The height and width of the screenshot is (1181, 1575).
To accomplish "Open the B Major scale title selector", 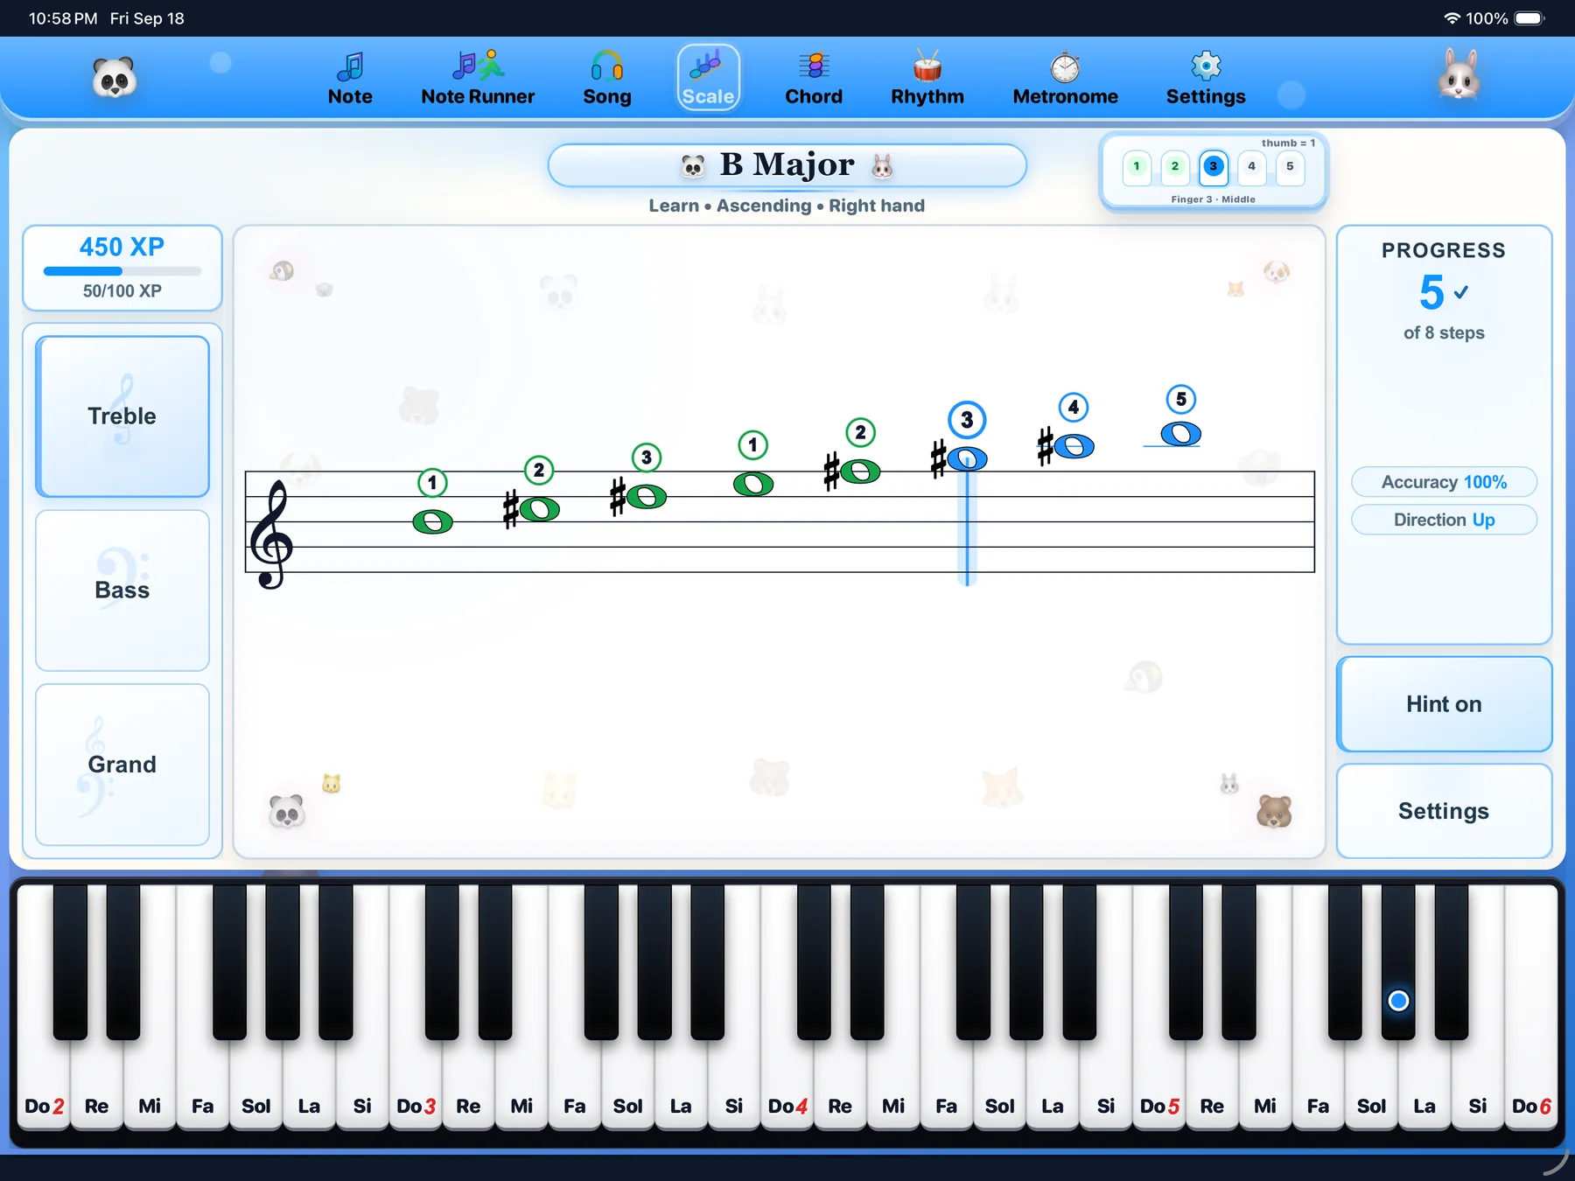I will point(787,165).
